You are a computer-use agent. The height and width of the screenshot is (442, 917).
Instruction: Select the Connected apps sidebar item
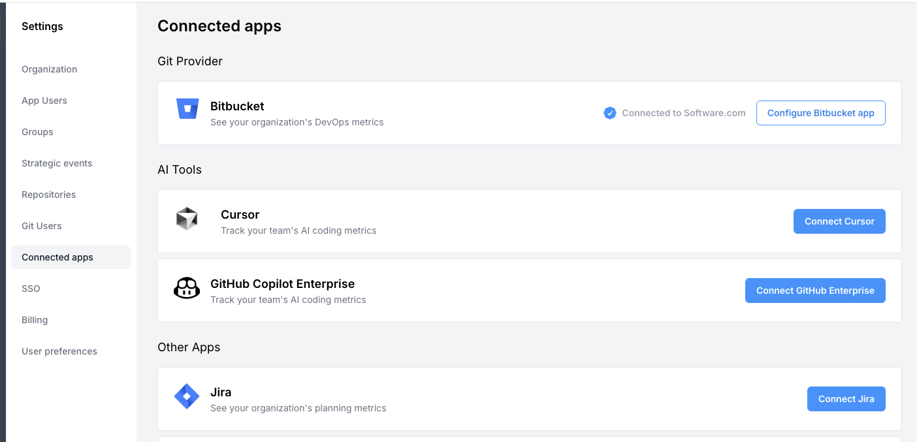[57, 257]
